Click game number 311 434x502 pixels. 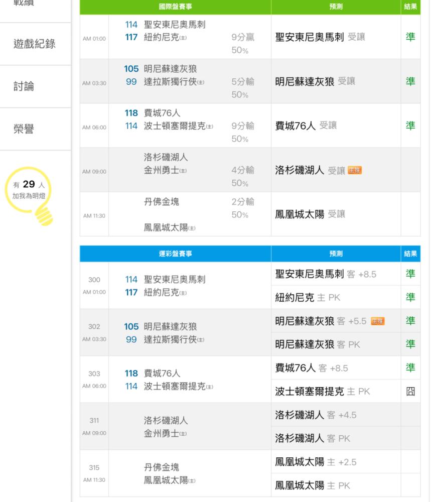[x=94, y=420]
